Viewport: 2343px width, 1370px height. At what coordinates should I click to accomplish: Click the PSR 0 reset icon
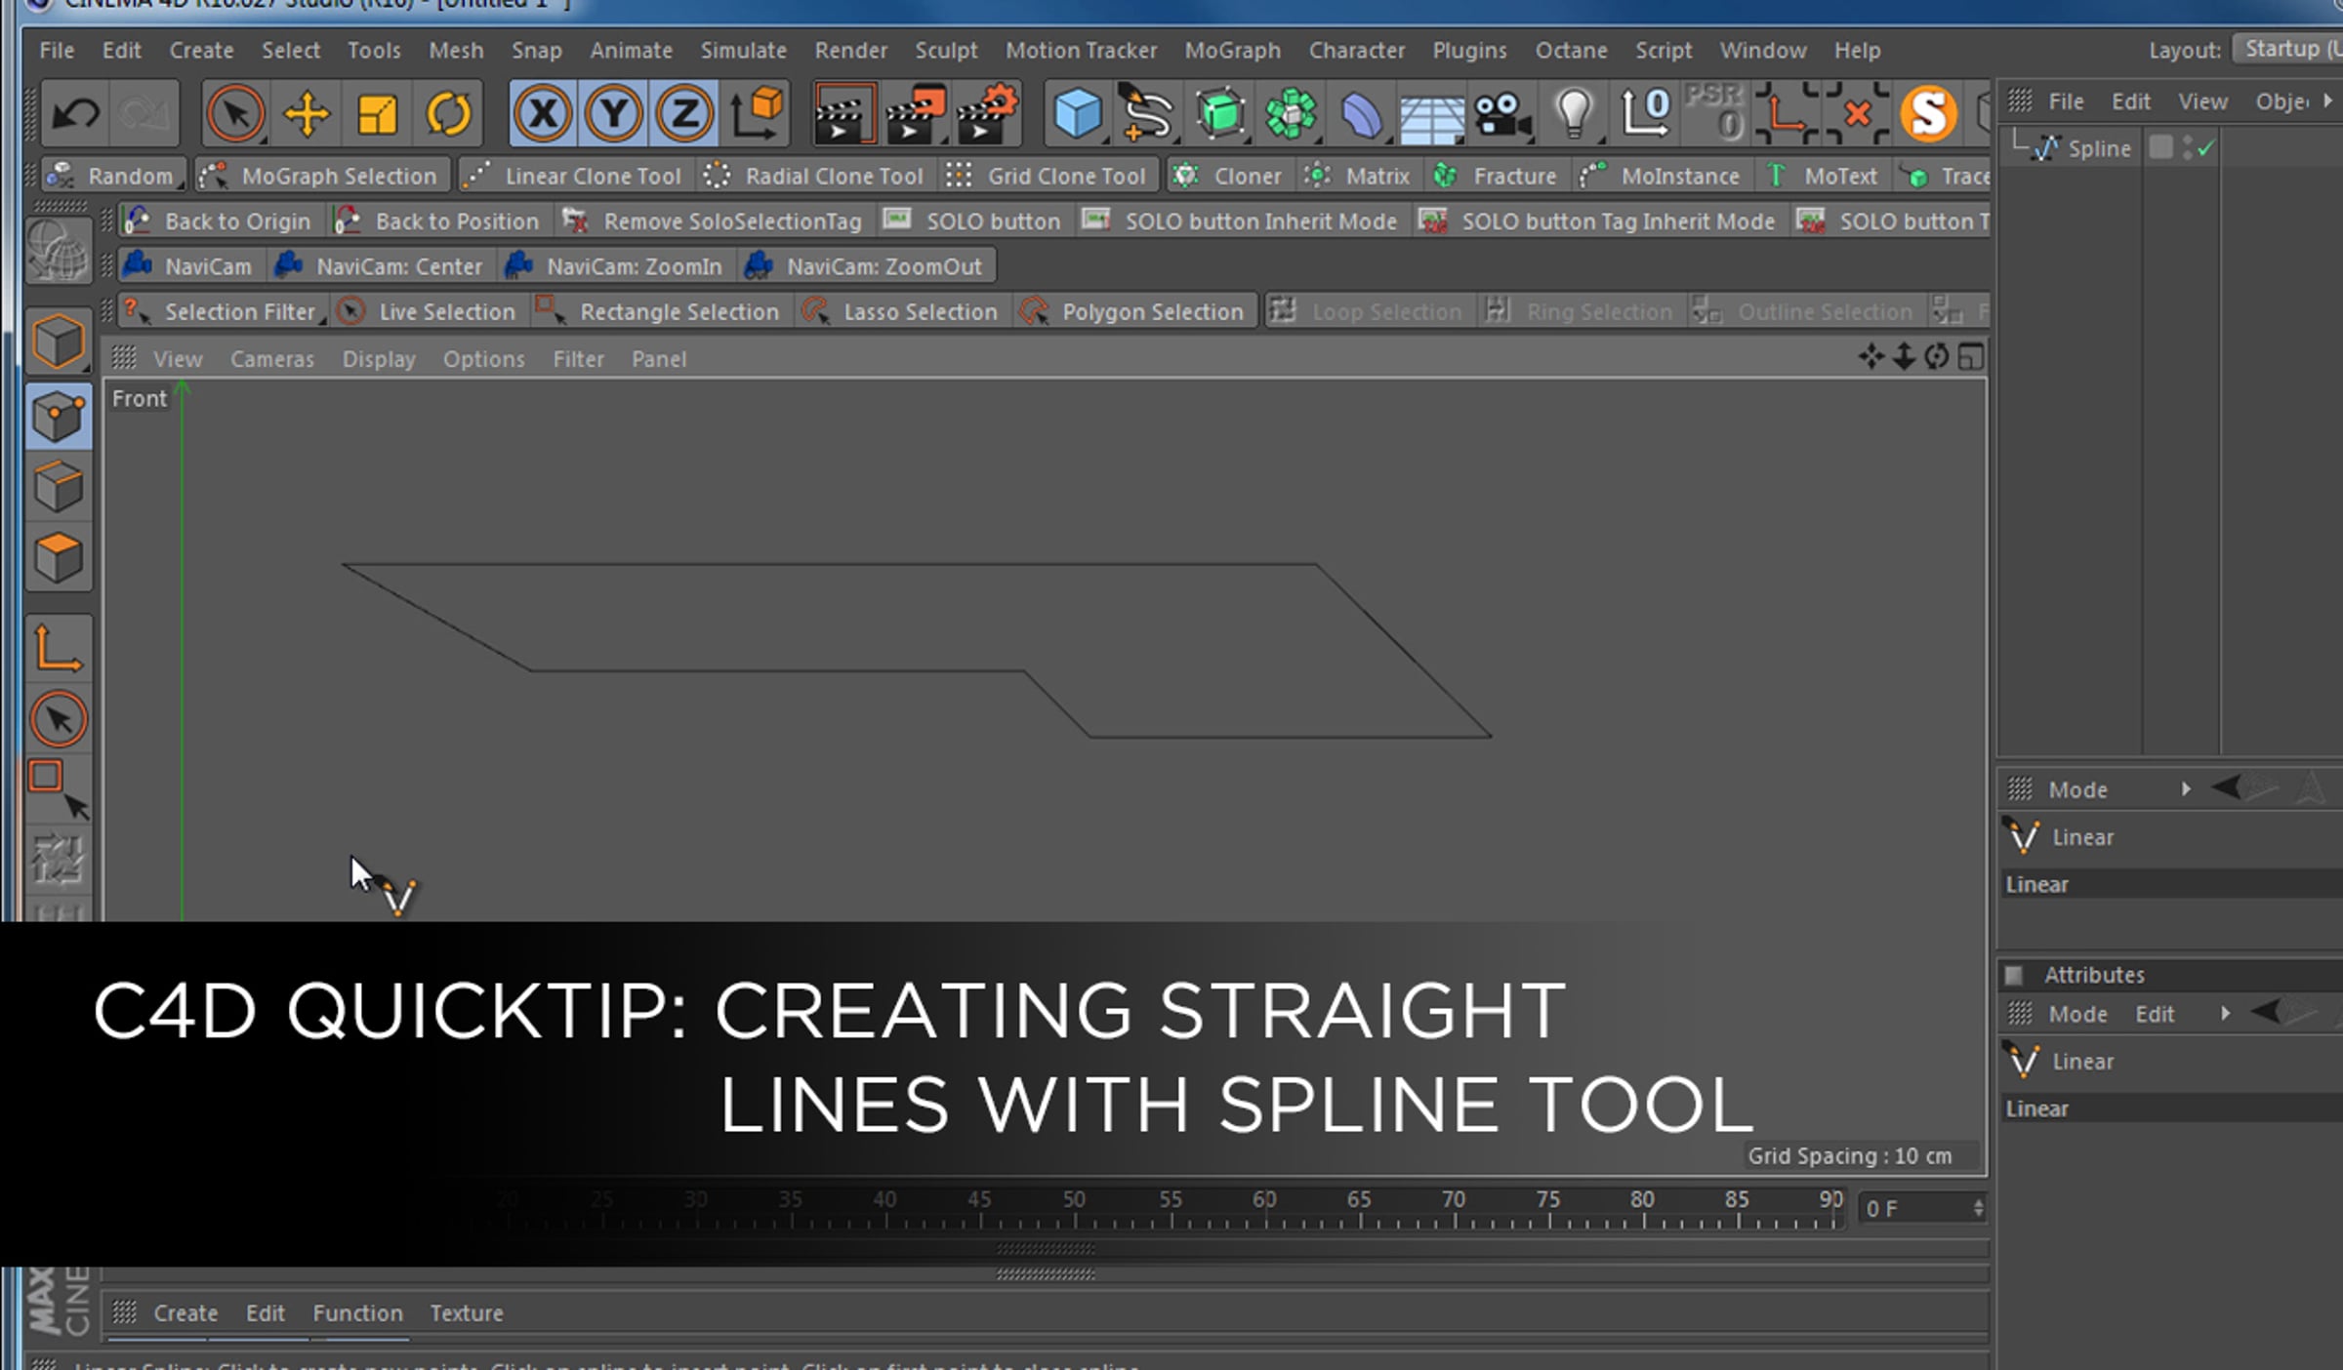click(x=1715, y=111)
